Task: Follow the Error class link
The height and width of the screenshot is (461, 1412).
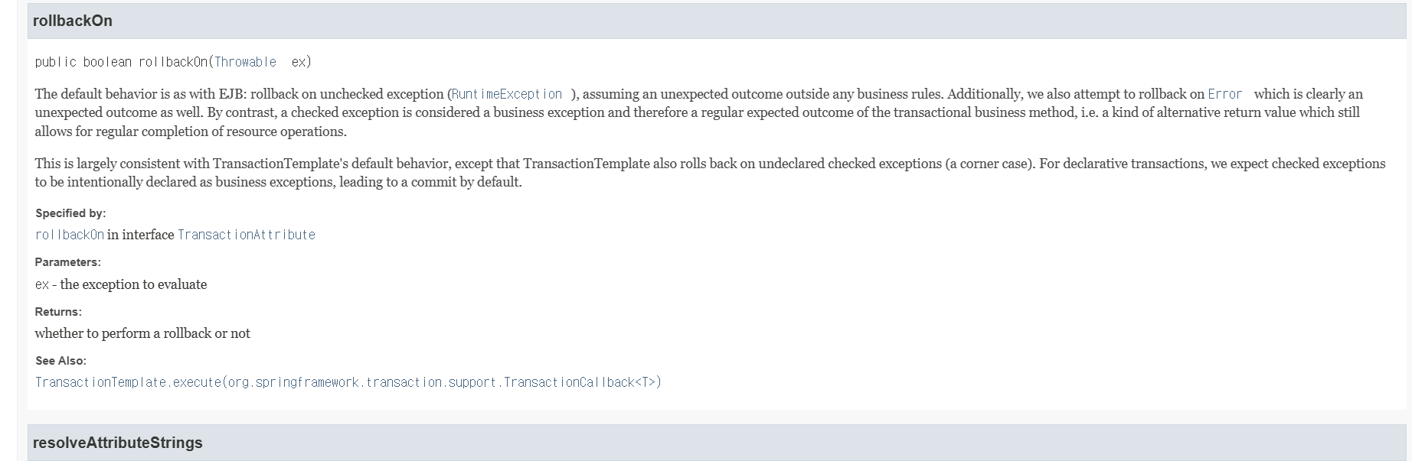Action: coord(1224,94)
